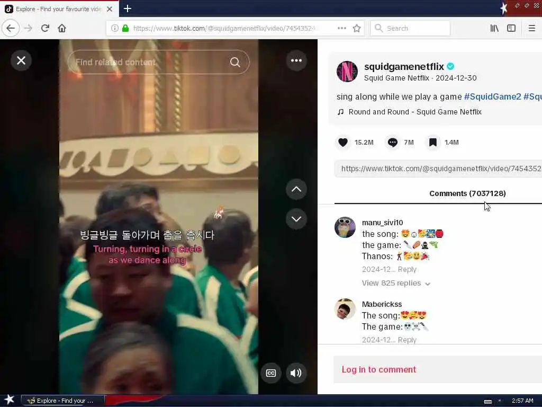Viewport: 542px width, 407px height.
Task: Open manu_sivi10 commenter avatar
Action: pyautogui.click(x=345, y=227)
